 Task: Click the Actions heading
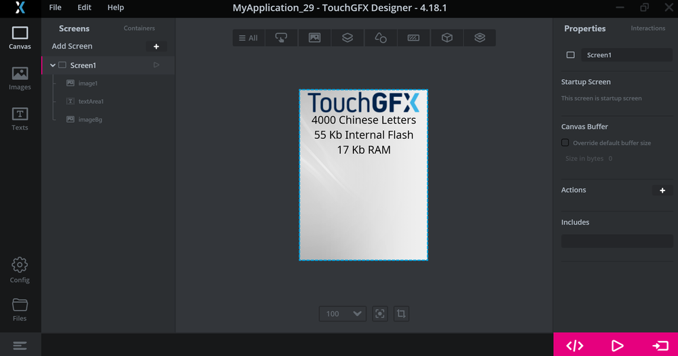[573, 190]
